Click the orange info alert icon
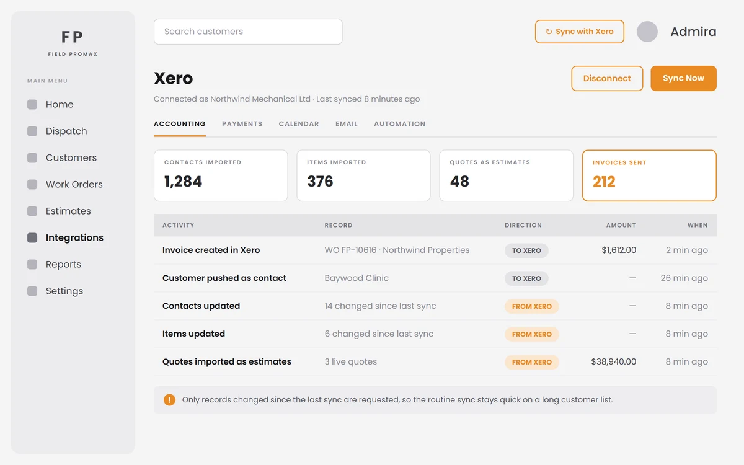 (169, 400)
